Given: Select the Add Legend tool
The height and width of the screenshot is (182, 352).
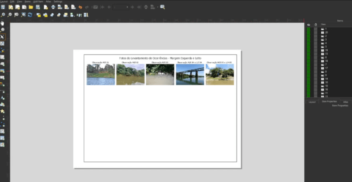Looking at the screenshot, I should [x=2, y=84].
